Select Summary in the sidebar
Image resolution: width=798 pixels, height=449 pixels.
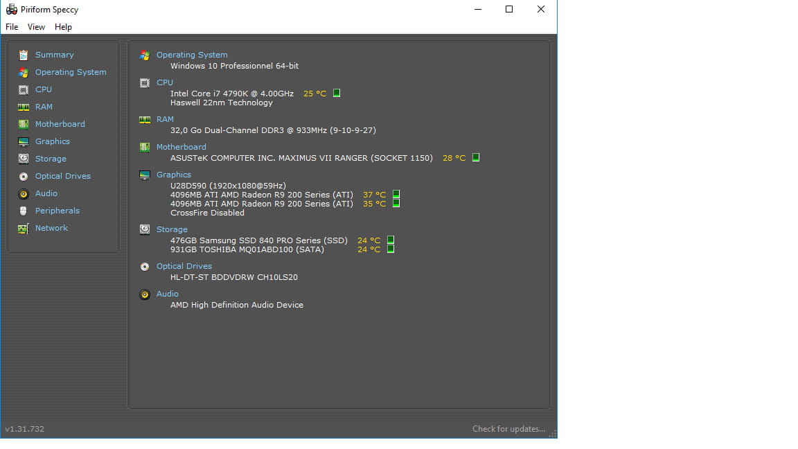[55, 55]
